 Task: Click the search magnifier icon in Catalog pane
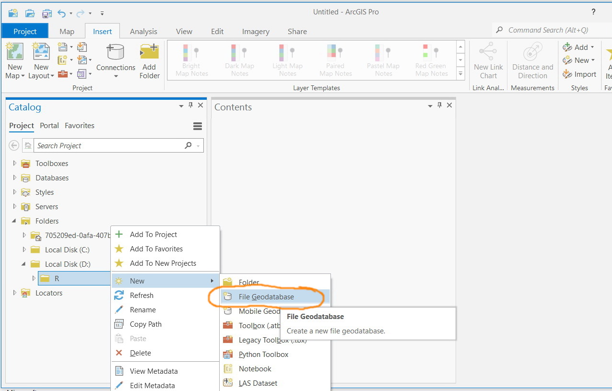click(x=188, y=145)
